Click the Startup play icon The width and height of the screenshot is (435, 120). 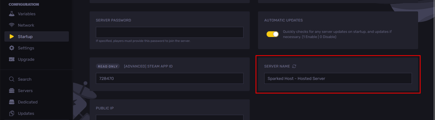click(12, 36)
